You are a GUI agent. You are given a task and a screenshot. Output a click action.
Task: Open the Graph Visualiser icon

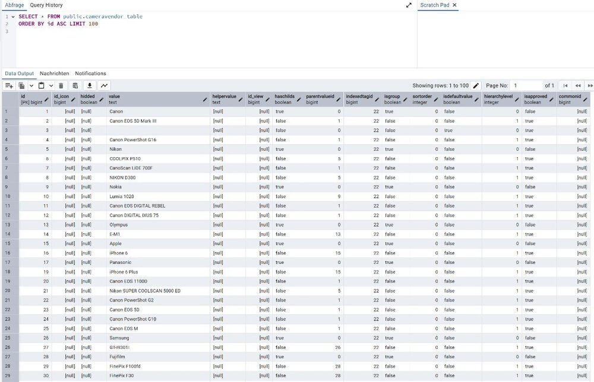[105, 86]
